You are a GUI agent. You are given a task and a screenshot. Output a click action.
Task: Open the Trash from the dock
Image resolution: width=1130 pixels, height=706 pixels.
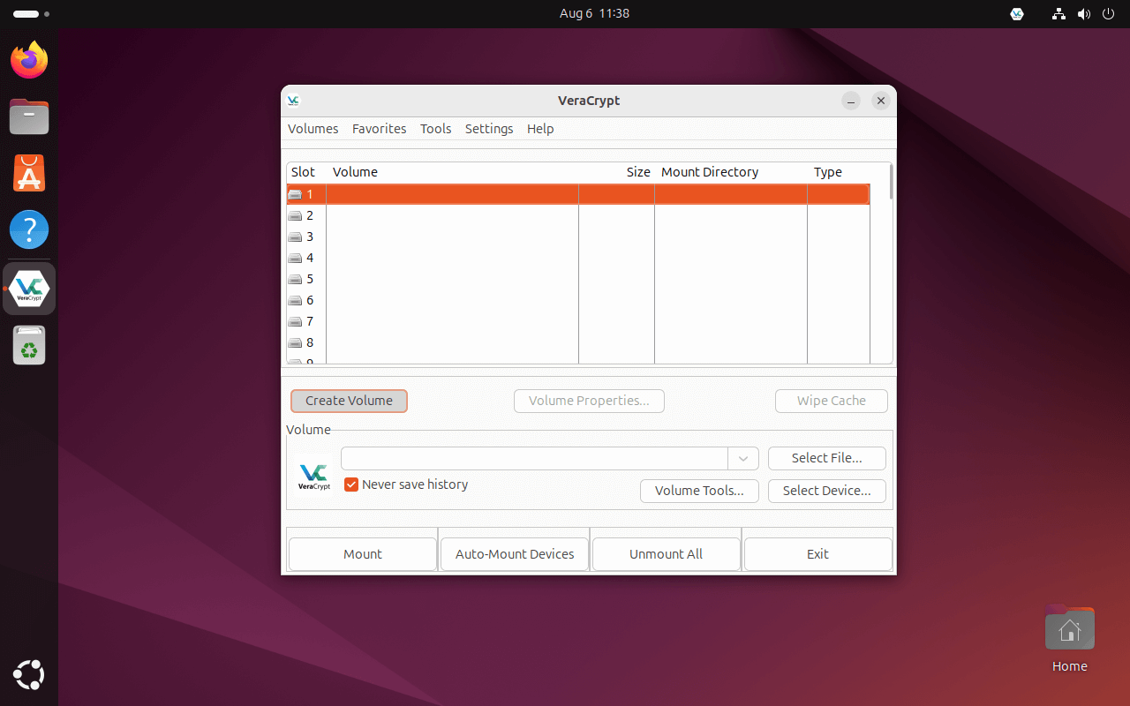29,345
